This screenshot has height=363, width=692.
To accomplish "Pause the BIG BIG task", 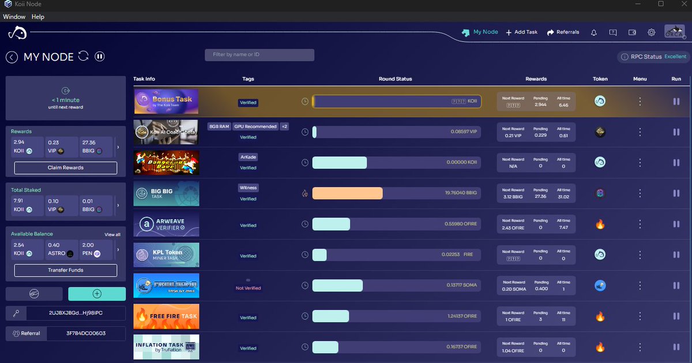I will (x=676, y=193).
